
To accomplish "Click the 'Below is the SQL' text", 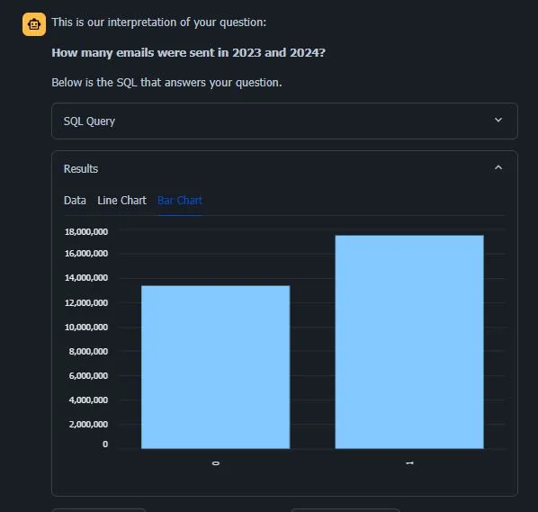I will tap(166, 83).
